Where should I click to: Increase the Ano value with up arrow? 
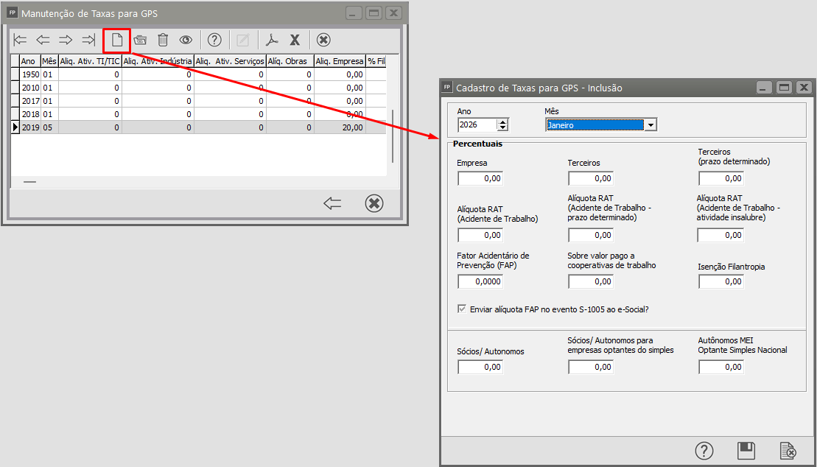[503, 122]
